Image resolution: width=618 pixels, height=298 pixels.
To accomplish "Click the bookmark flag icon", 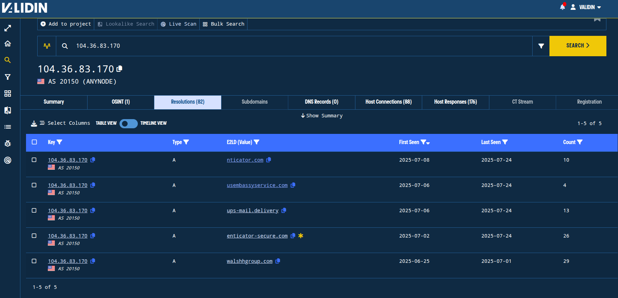I will (x=597, y=20).
